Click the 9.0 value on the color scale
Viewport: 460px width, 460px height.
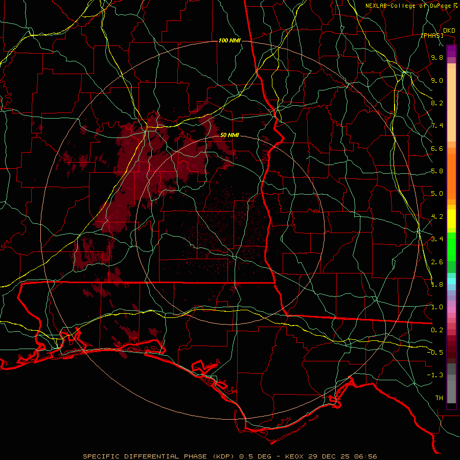point(437,80)
